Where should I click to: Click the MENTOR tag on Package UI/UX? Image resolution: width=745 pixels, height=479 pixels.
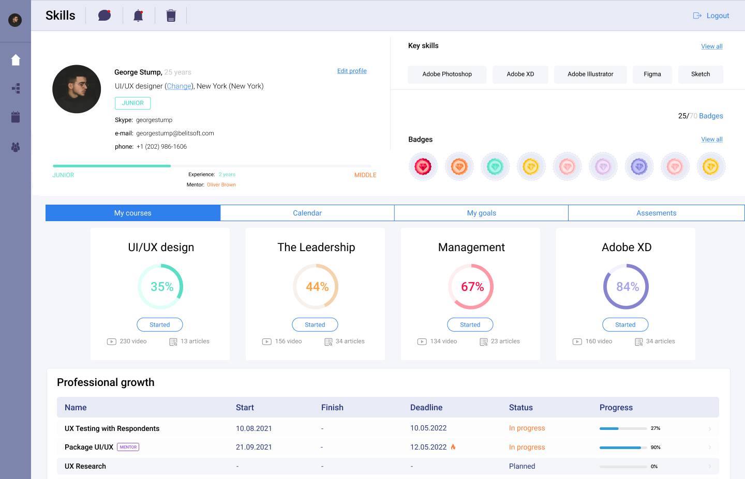pos(128,447)
